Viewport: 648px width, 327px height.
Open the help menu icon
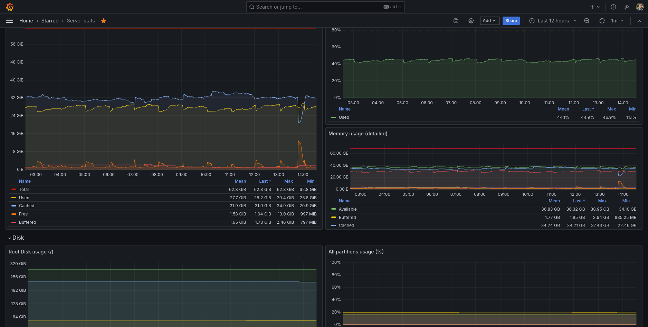(x=613, y=7)
